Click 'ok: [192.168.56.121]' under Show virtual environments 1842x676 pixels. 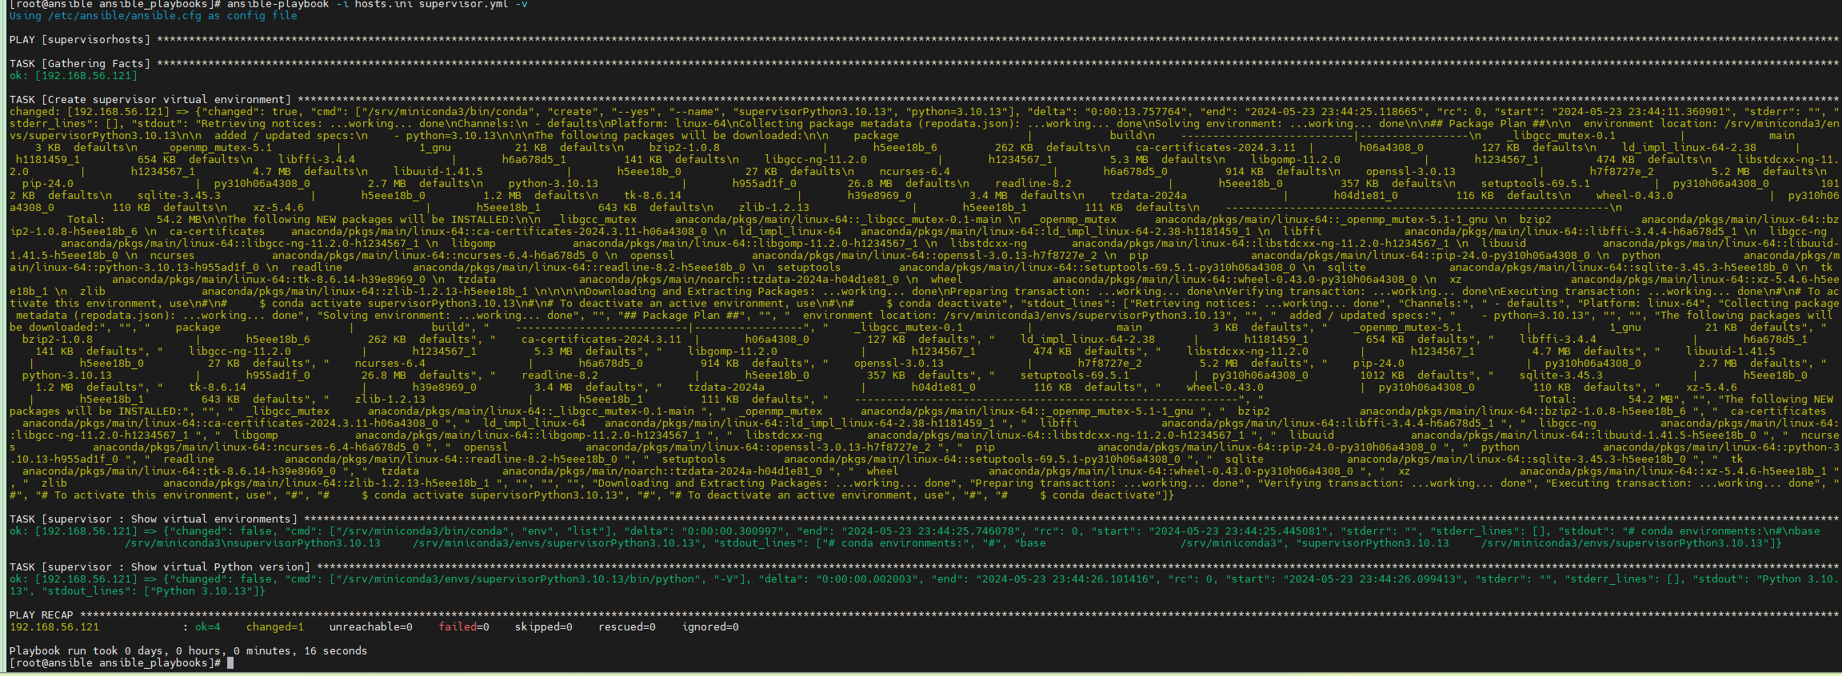(74, 531)
